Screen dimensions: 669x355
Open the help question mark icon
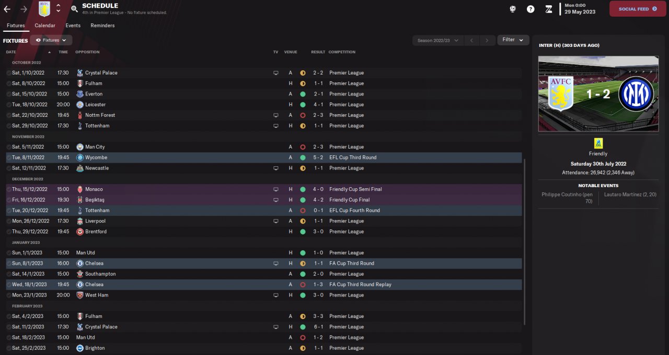530,9
